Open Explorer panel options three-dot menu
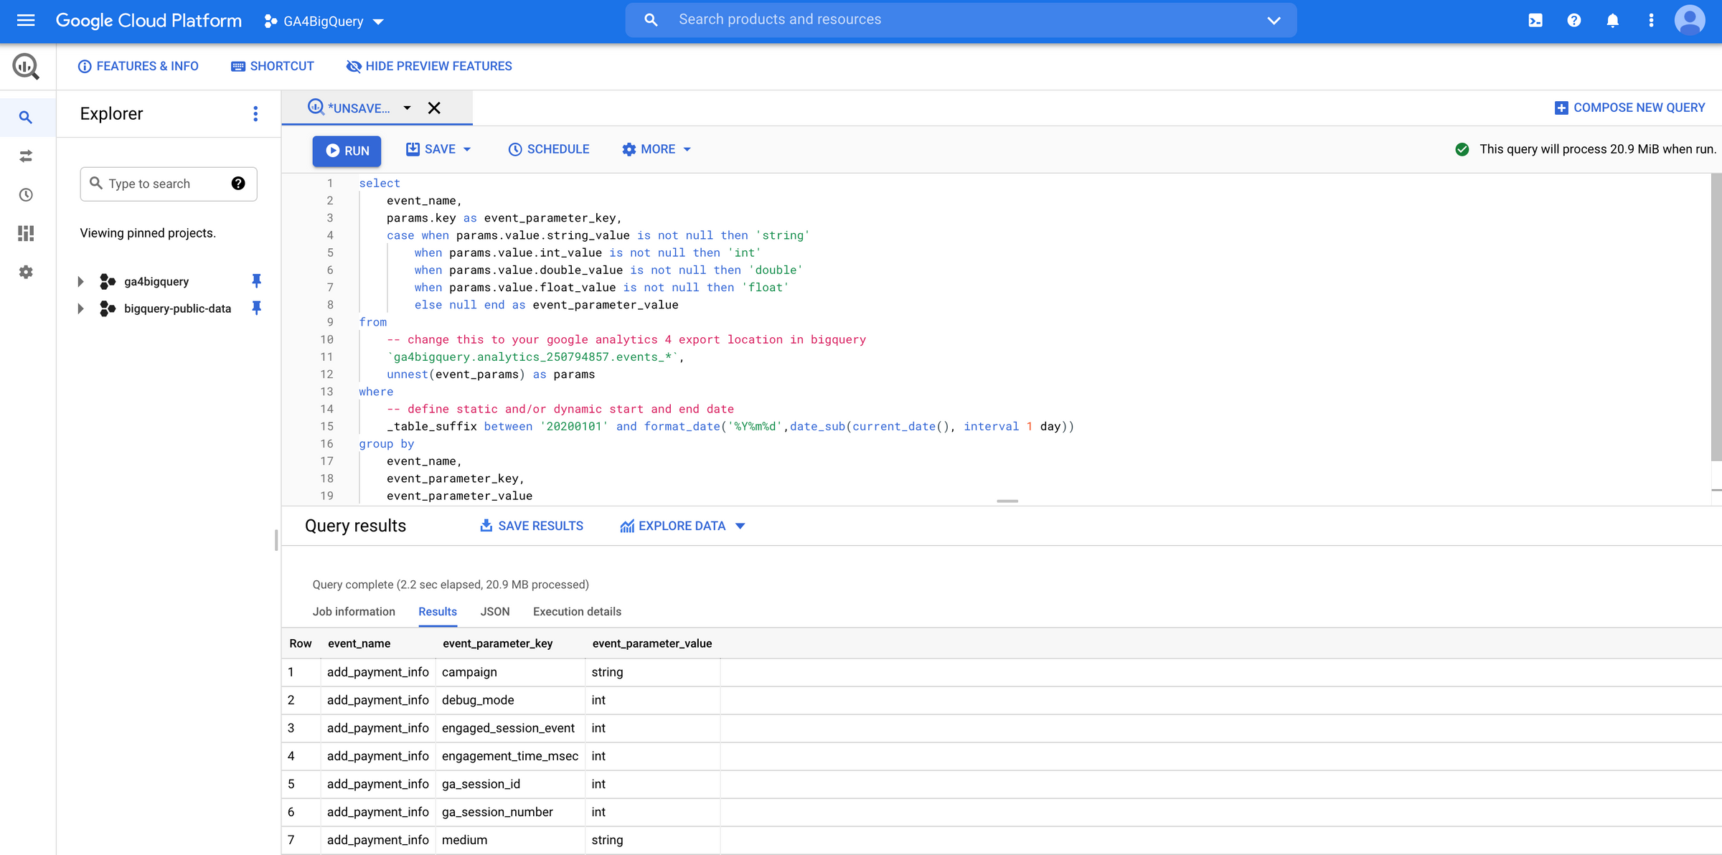Viewport: 1722px width, 855px height. pos(255,113)
